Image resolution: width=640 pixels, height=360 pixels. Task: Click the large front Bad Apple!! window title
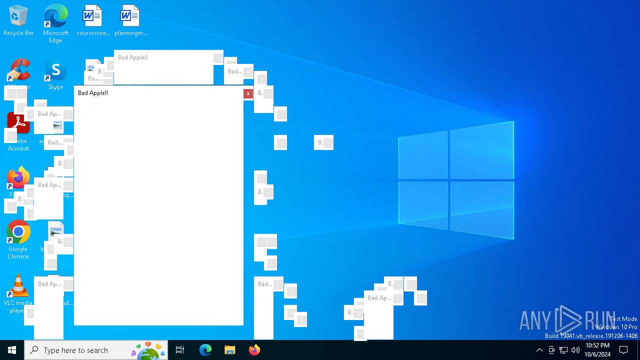93,93
